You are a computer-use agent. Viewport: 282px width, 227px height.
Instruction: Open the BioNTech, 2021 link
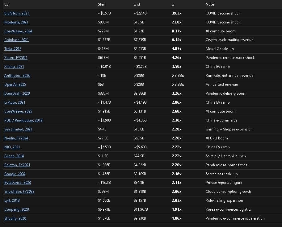[x=17, y=13]
